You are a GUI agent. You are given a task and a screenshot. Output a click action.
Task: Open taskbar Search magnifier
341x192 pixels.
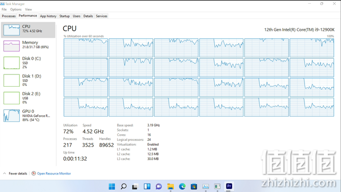pos(124,186)
